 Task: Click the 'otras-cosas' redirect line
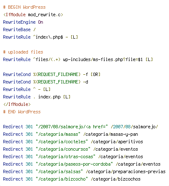pos(73,157)
